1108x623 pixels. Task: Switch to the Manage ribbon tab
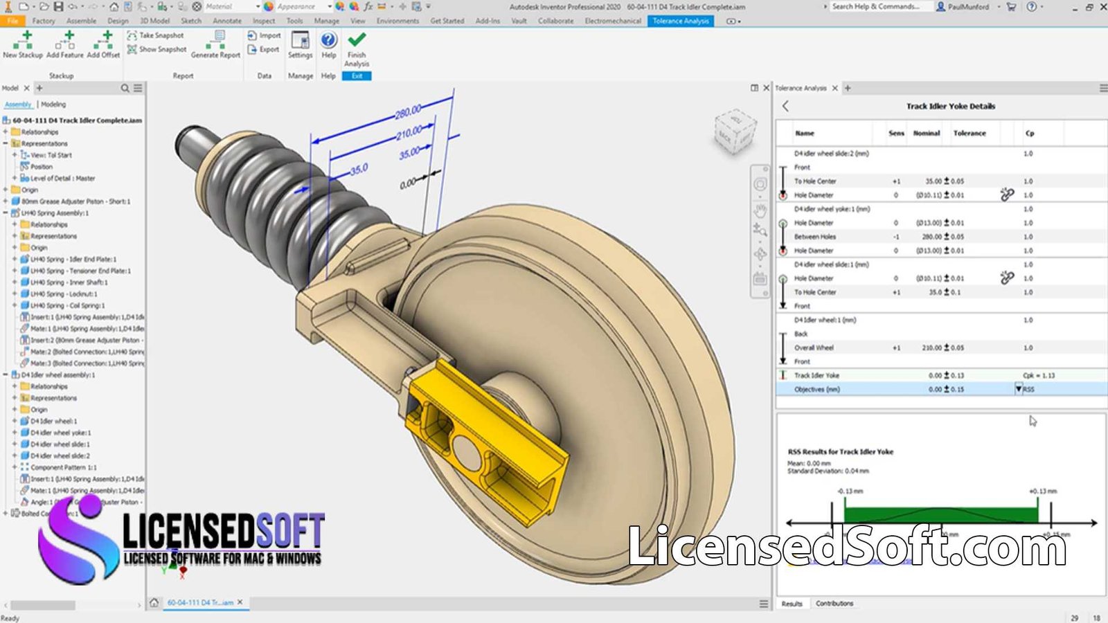point(326,21)
